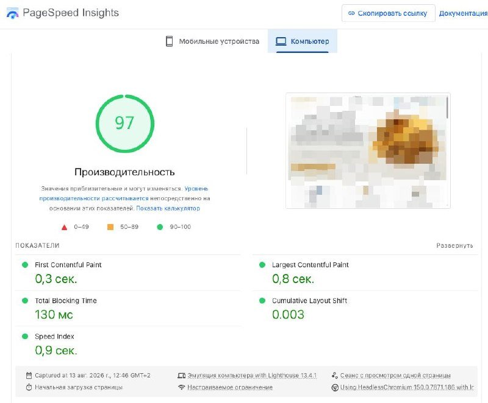Click the Скопировать ссылку button
The image size is (488, 403).
[x=388, y=13]
